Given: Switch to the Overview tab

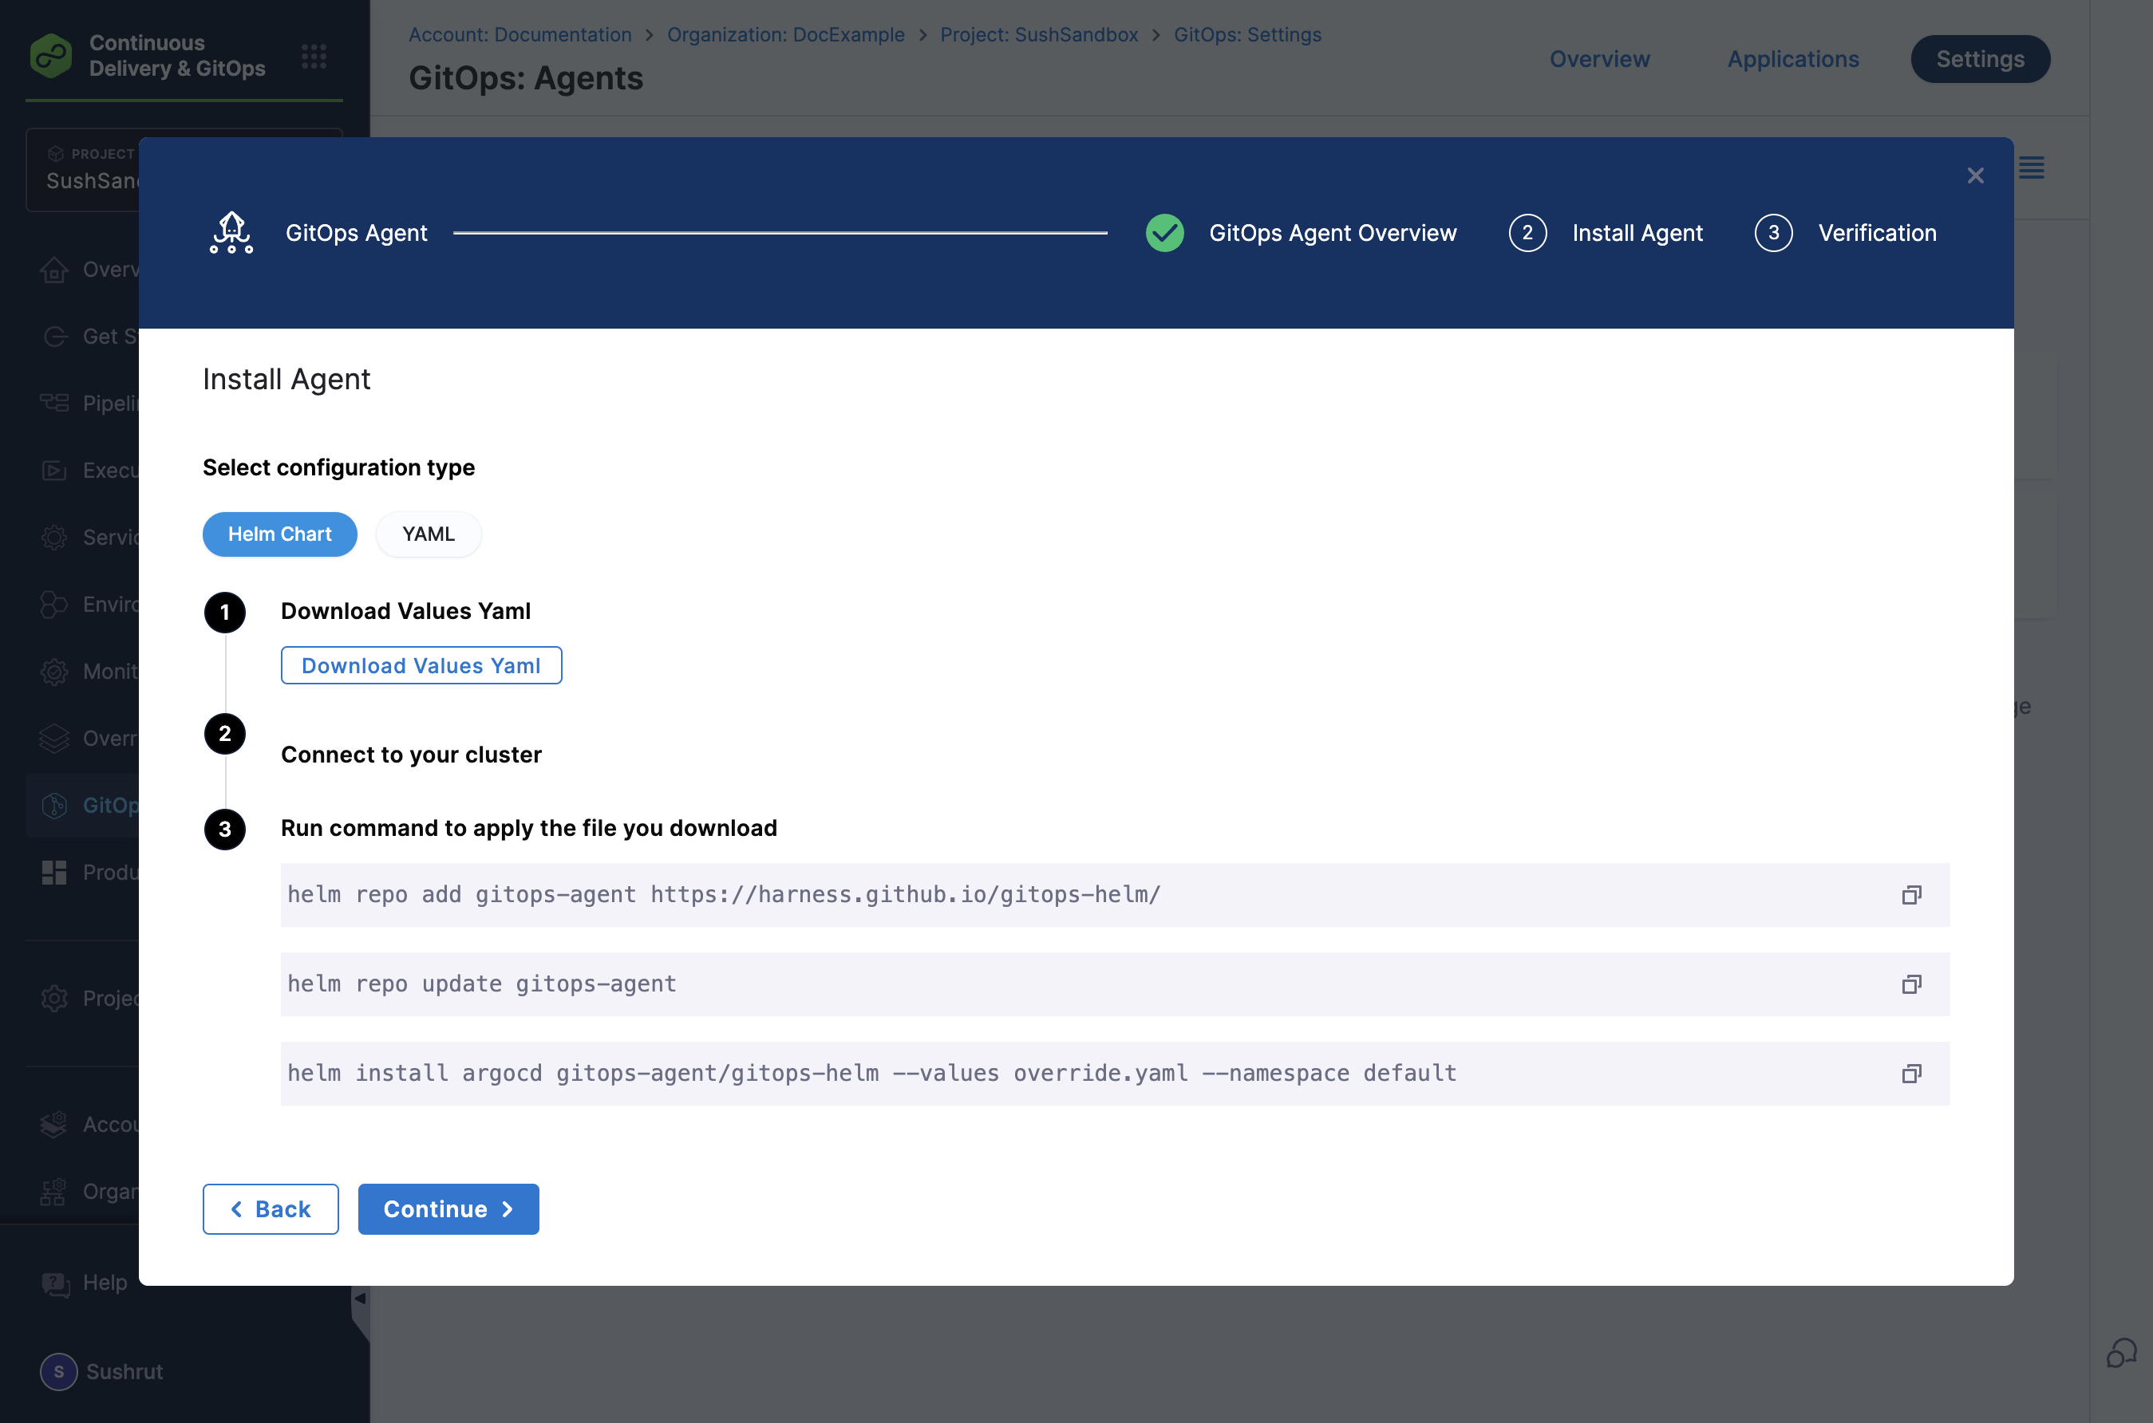Looking at the screenshot, I should pyautogui.click(x=1599, y=59).
